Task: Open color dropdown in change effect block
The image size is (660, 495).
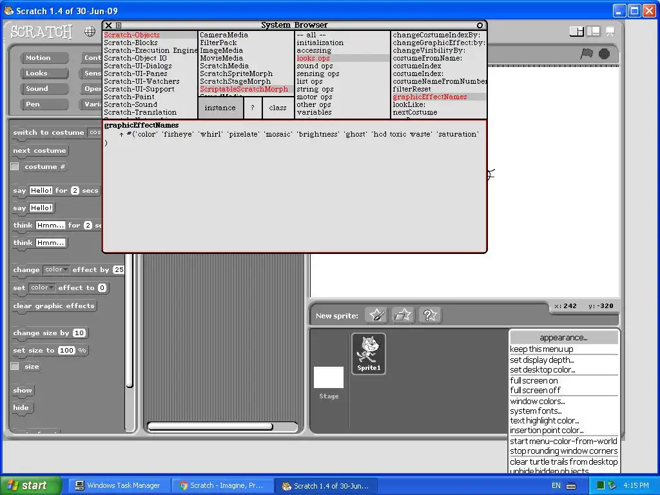Action: [56, 270]
